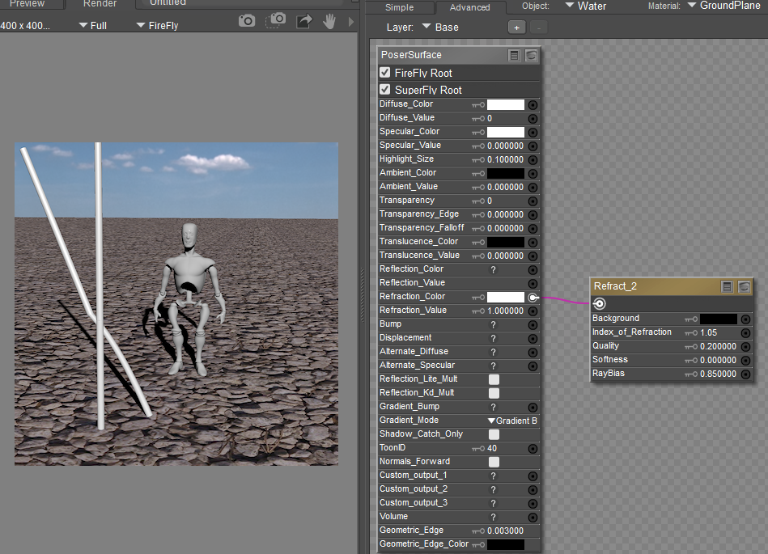Click the export render arrow icon
768x554 pixels.
coord(303,21)
